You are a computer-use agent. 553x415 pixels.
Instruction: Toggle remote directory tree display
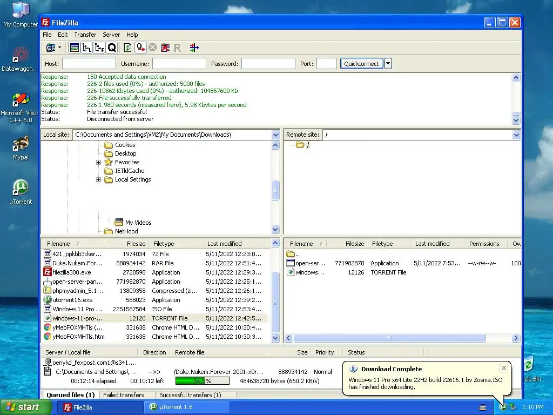pos(99,48)
